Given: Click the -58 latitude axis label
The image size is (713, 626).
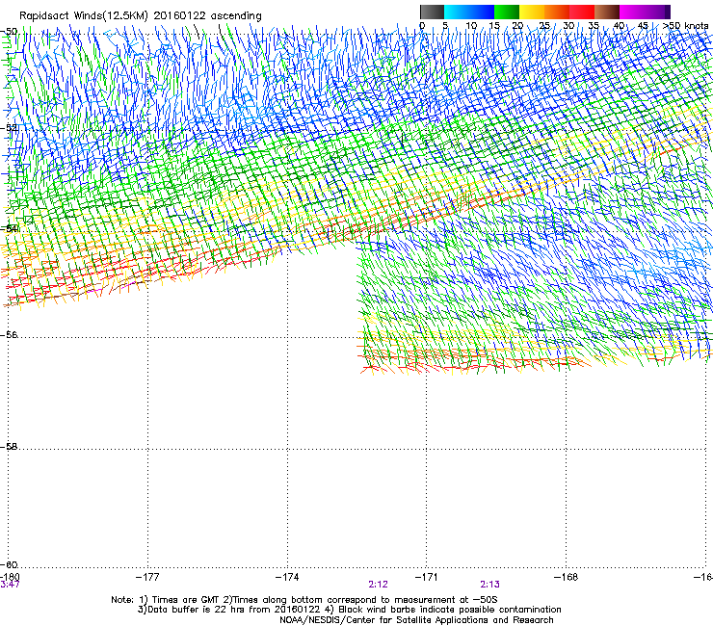Looking at the screenshot, I should pos(10,447).
